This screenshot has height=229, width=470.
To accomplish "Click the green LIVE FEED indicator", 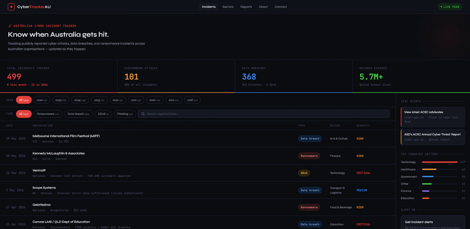I will (450, 7).
